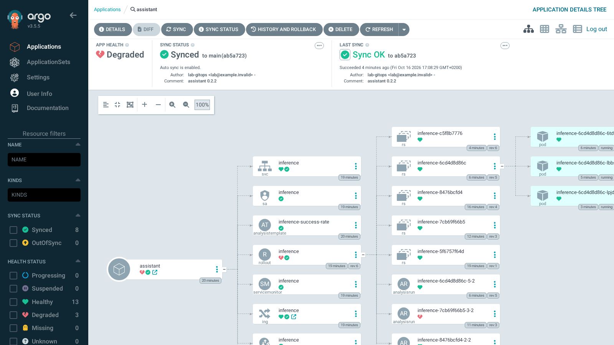Click the DELETE button
Screen dimensions: 614x345
pos(341,30)
